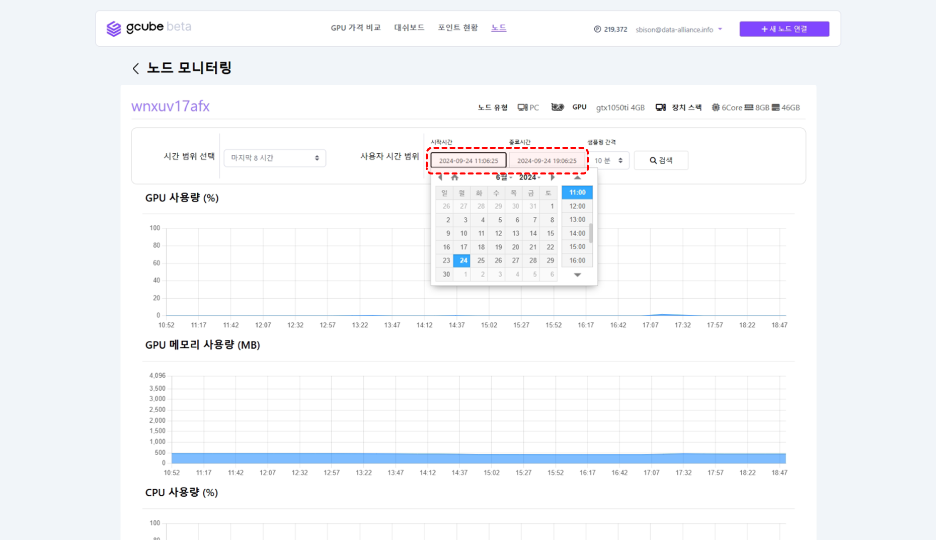Click the node name wnxuv17afx
The height and width of the screenshot is (540, 936).
170,106
